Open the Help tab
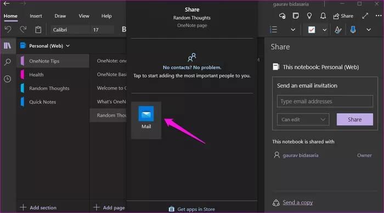The height and width of the screenshot is (213, 384). 106,16
